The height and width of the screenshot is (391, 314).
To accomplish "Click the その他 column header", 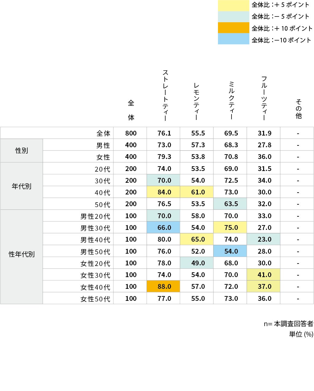I will [x=298, y=109].
